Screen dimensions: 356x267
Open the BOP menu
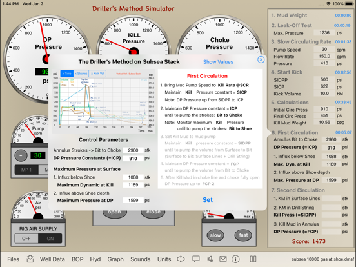77,259
